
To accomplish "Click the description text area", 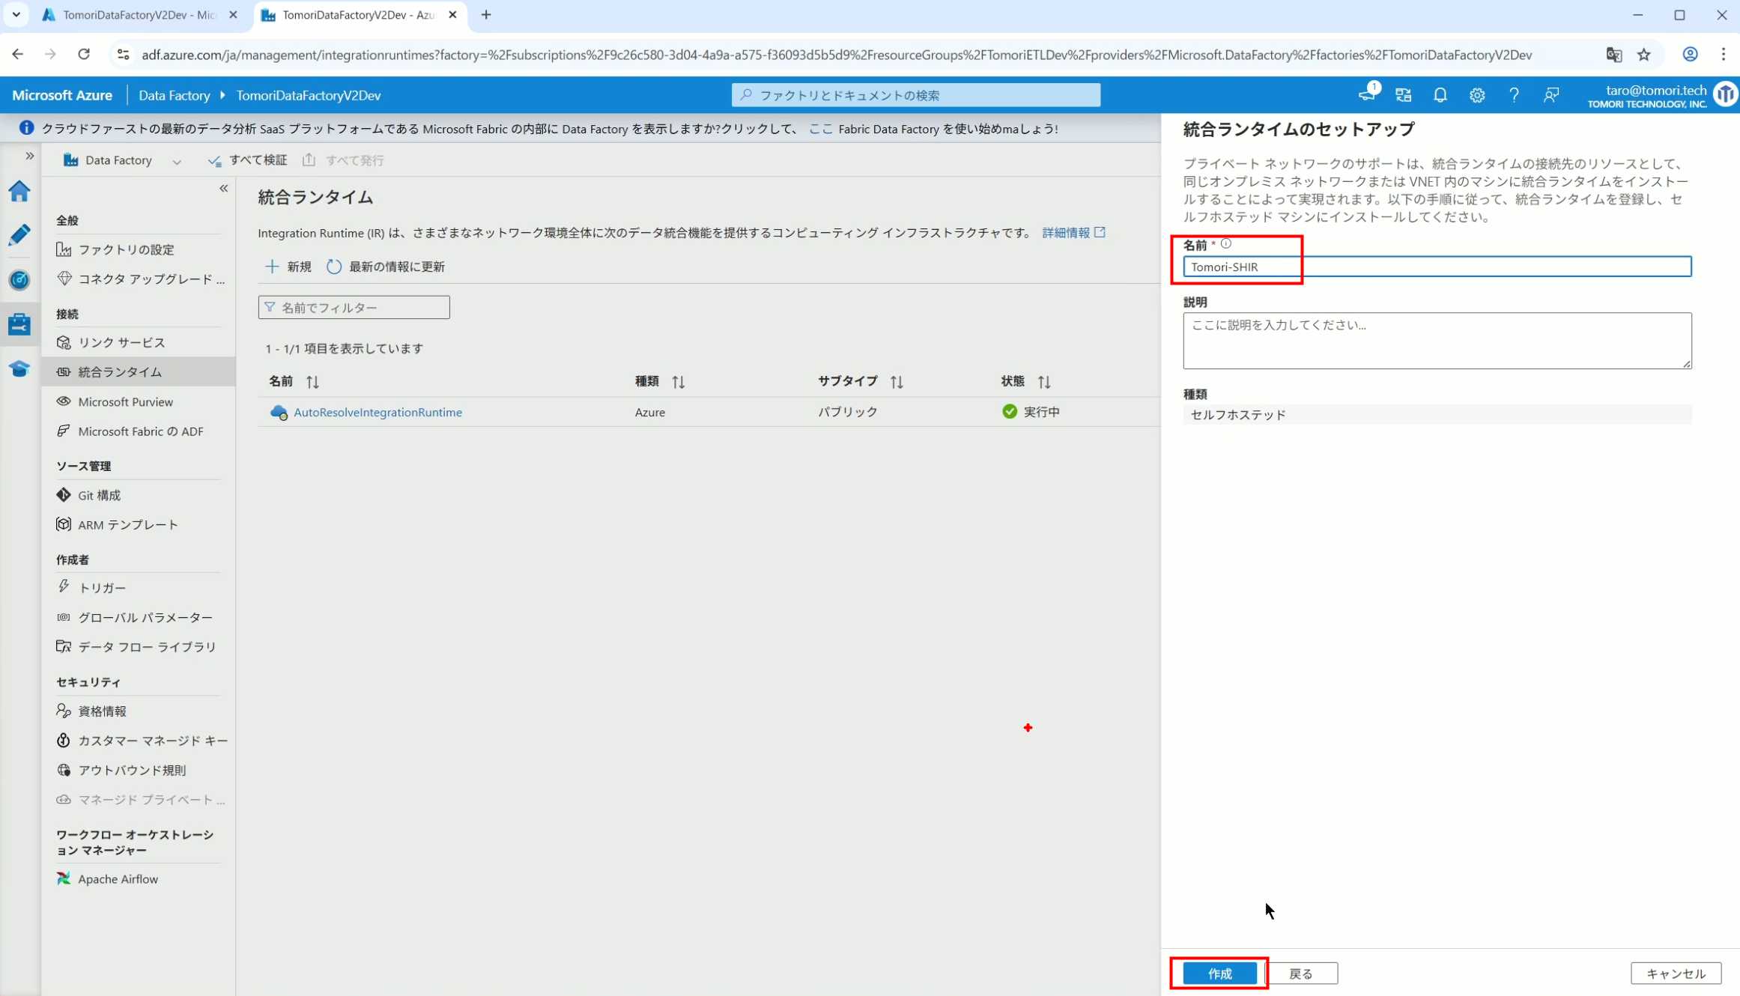I will 1436,341.
